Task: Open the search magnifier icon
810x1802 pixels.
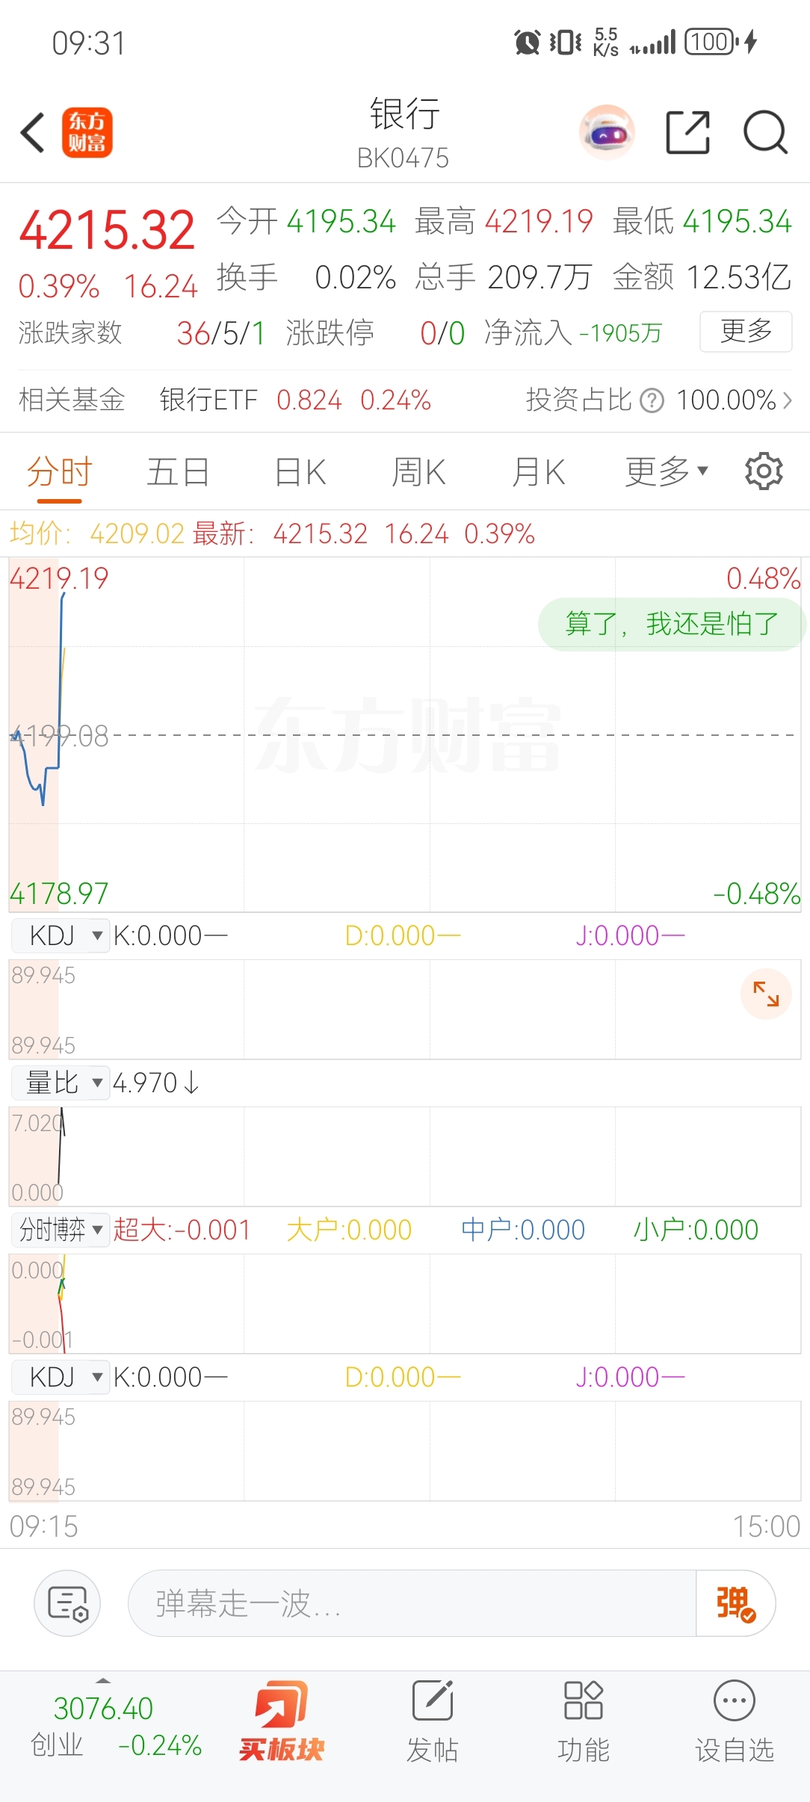Action: pos(766,133)
